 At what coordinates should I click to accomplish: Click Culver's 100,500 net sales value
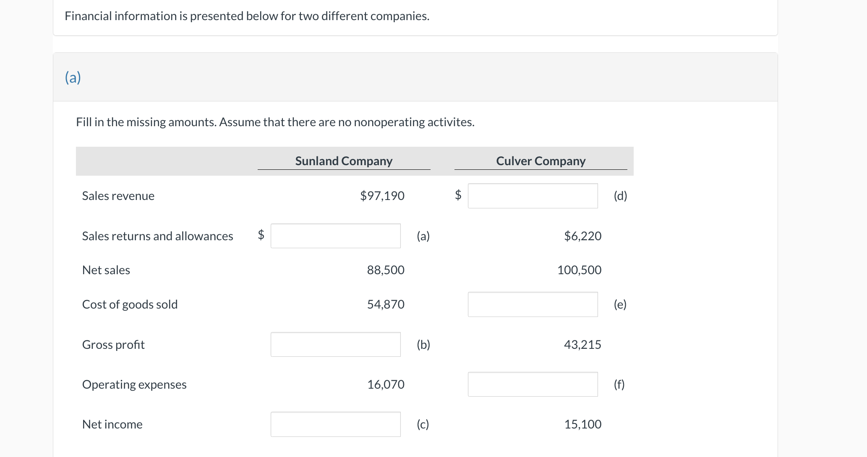[579, 270]
